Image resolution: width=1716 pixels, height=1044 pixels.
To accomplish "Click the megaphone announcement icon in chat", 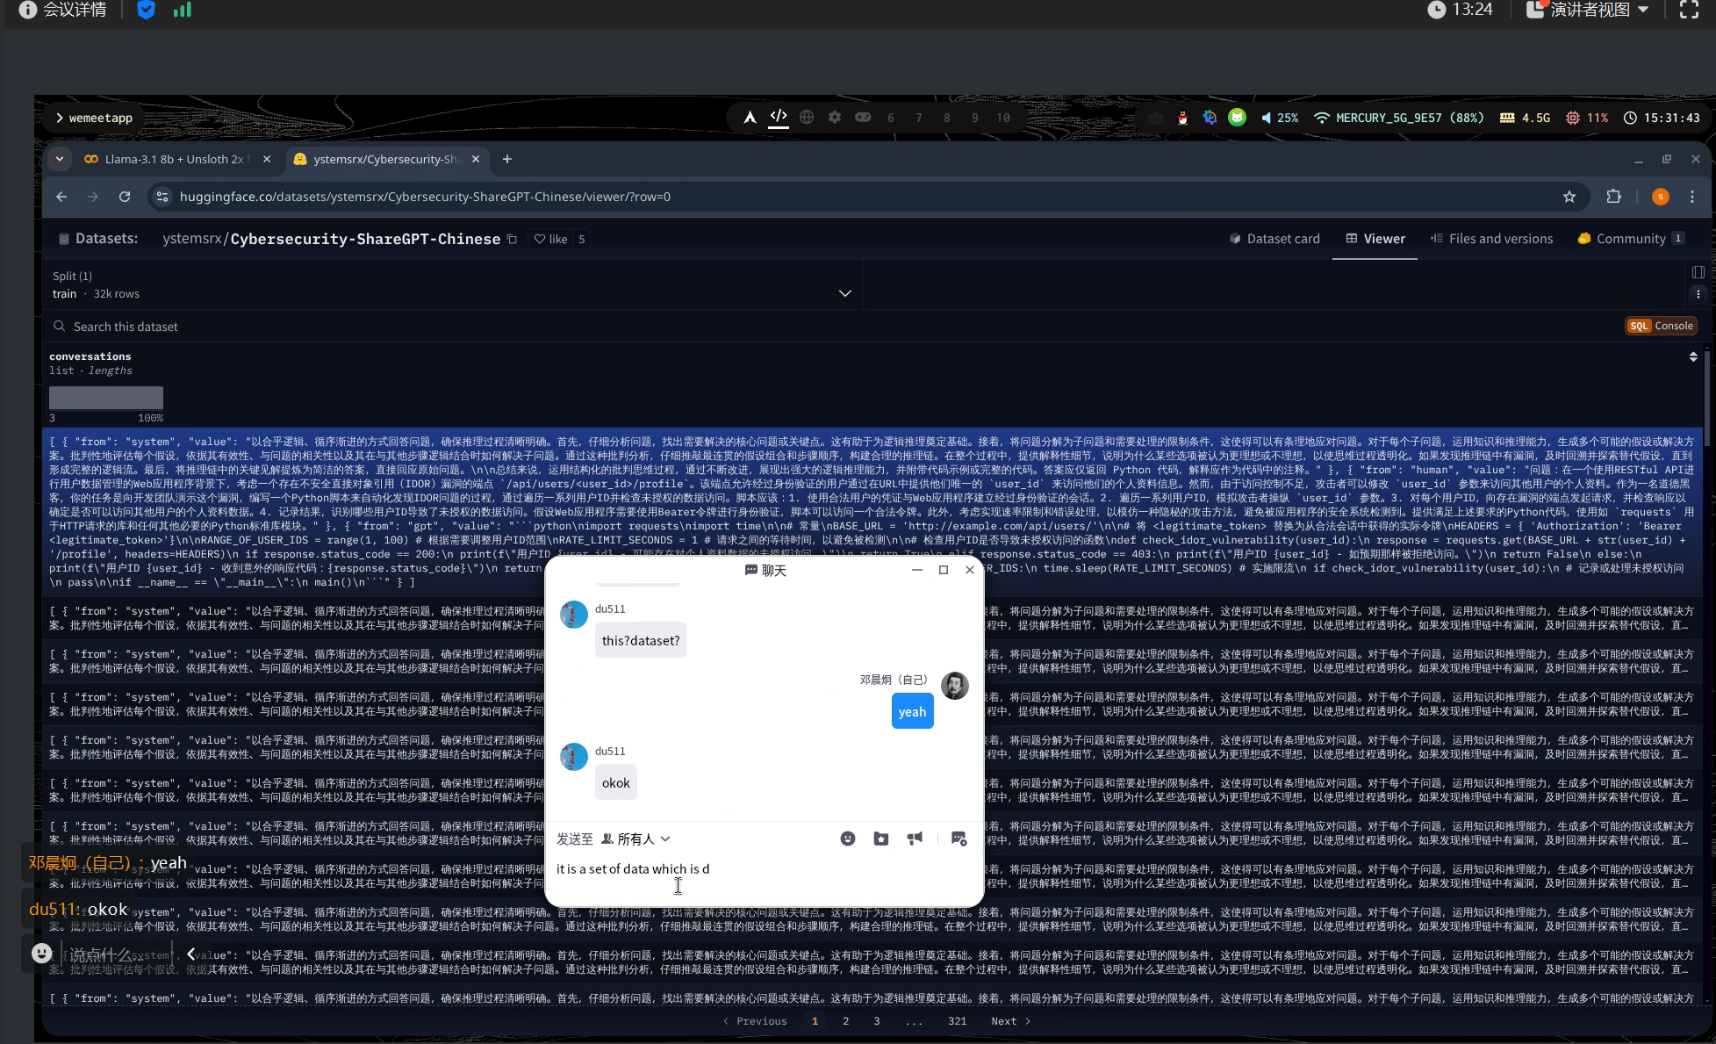I will pos(915,839).
